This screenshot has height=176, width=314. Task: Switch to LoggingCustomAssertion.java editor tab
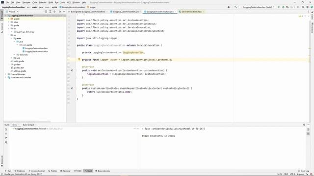126,12
